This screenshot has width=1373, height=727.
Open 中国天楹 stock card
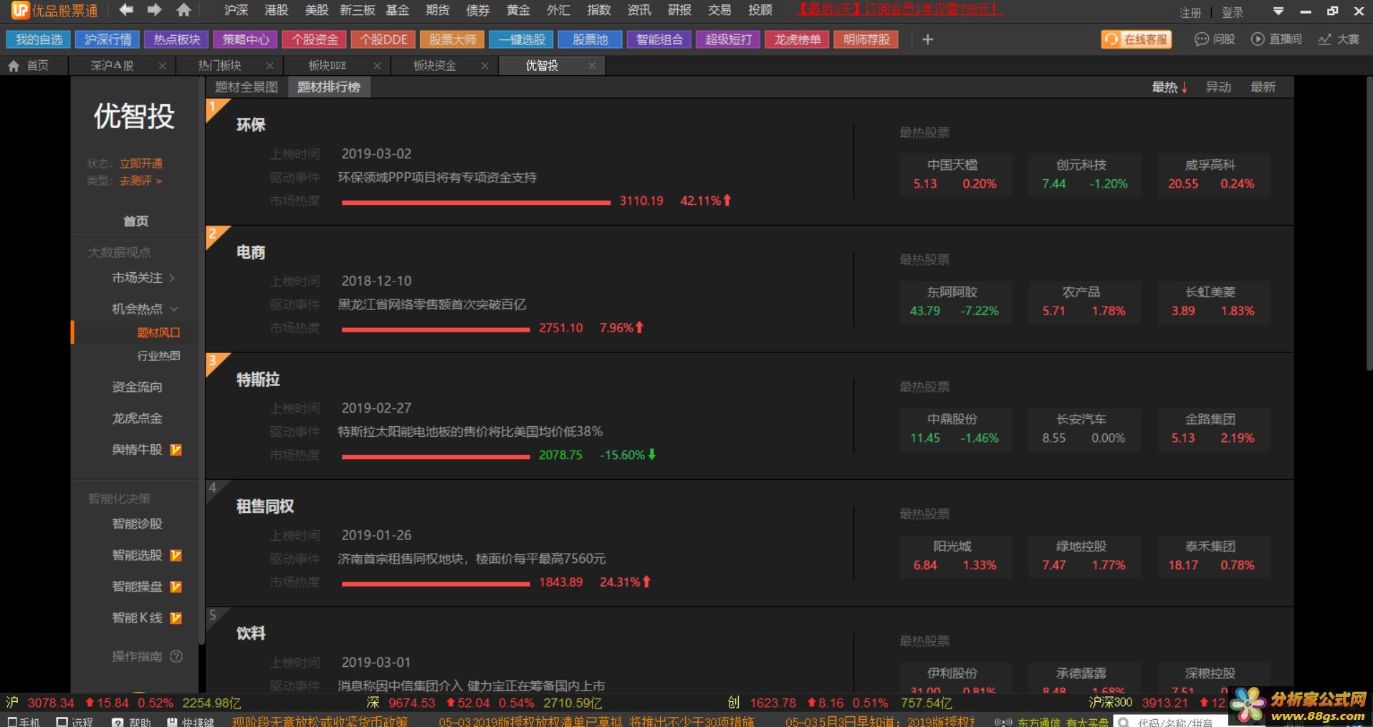tap(955, 175)
